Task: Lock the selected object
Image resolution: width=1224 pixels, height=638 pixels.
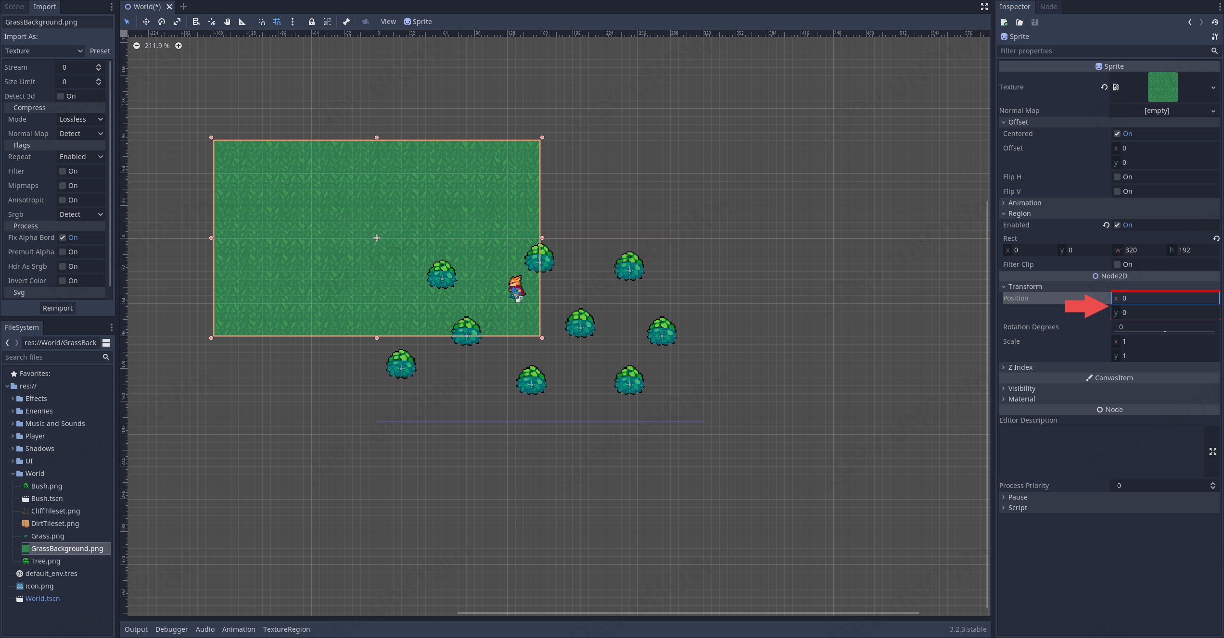Action: click(312, 22)
